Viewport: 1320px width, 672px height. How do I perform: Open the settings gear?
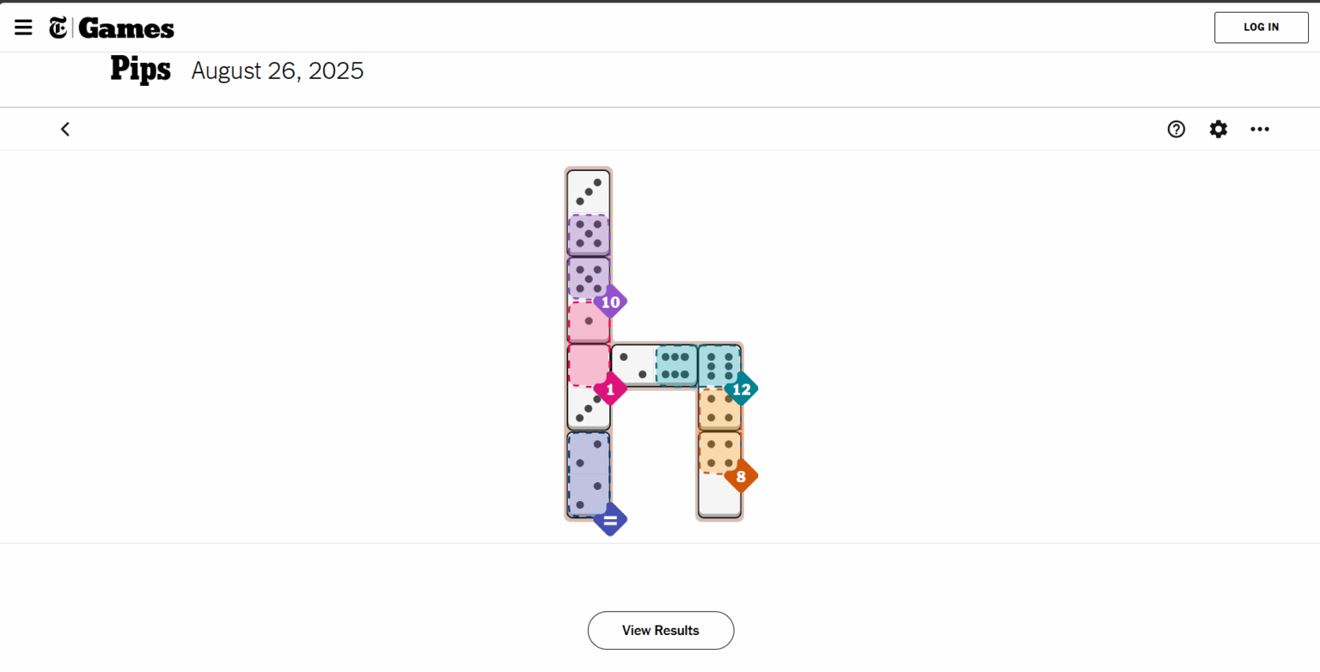coord(1218,129)
